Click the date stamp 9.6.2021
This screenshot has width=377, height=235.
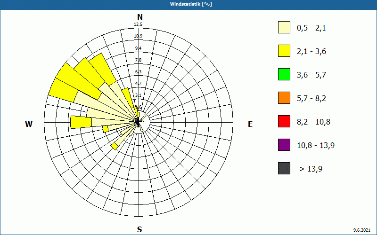coord(362,230)
